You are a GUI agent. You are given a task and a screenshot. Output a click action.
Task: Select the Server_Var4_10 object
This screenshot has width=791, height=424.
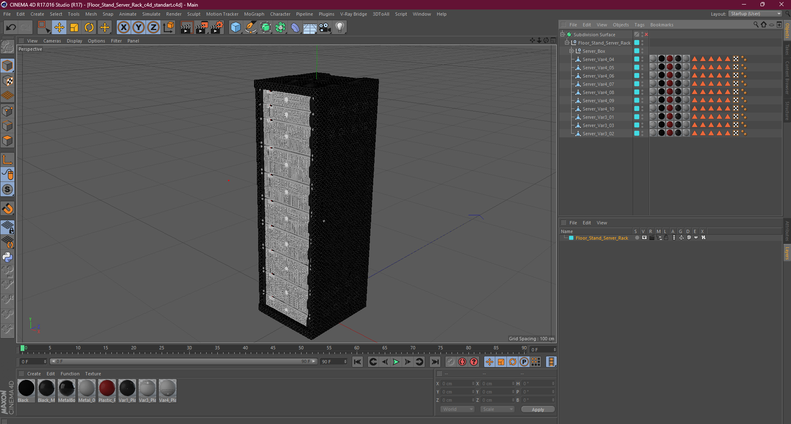[x=598, y=109]
